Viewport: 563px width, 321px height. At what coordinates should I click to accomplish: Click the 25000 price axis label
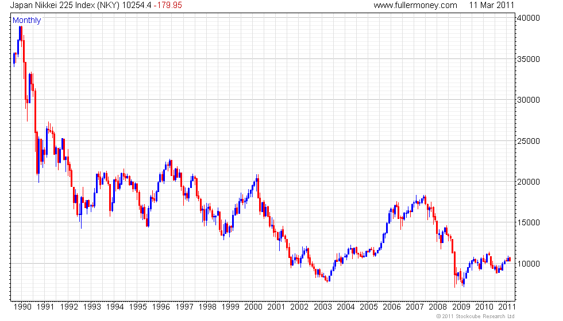point(528,141)
